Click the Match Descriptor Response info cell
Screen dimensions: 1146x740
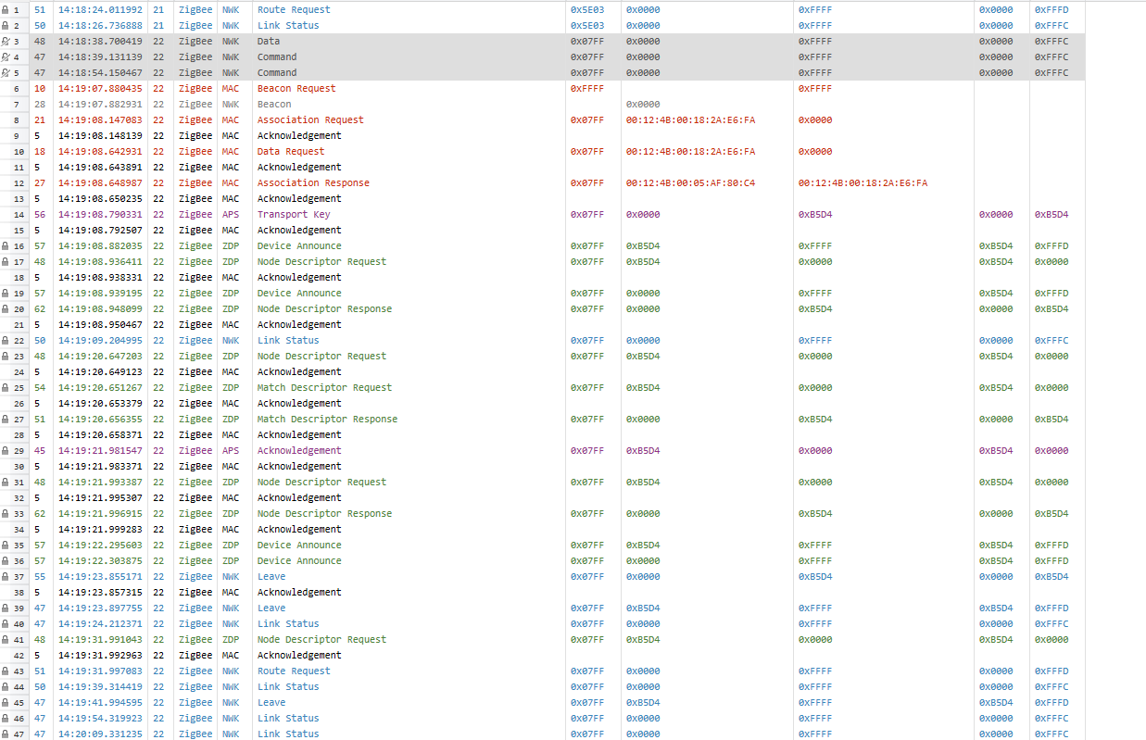327,419
